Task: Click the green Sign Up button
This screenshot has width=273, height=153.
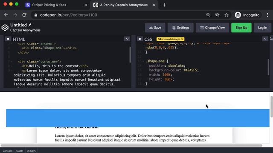Action: pyautogui.click(x=241, y=28)
